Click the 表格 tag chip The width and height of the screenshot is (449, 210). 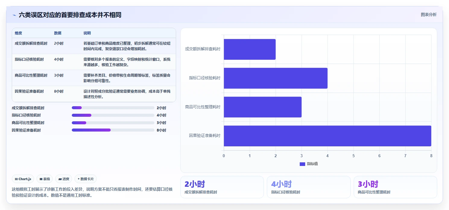pos(45,179)
